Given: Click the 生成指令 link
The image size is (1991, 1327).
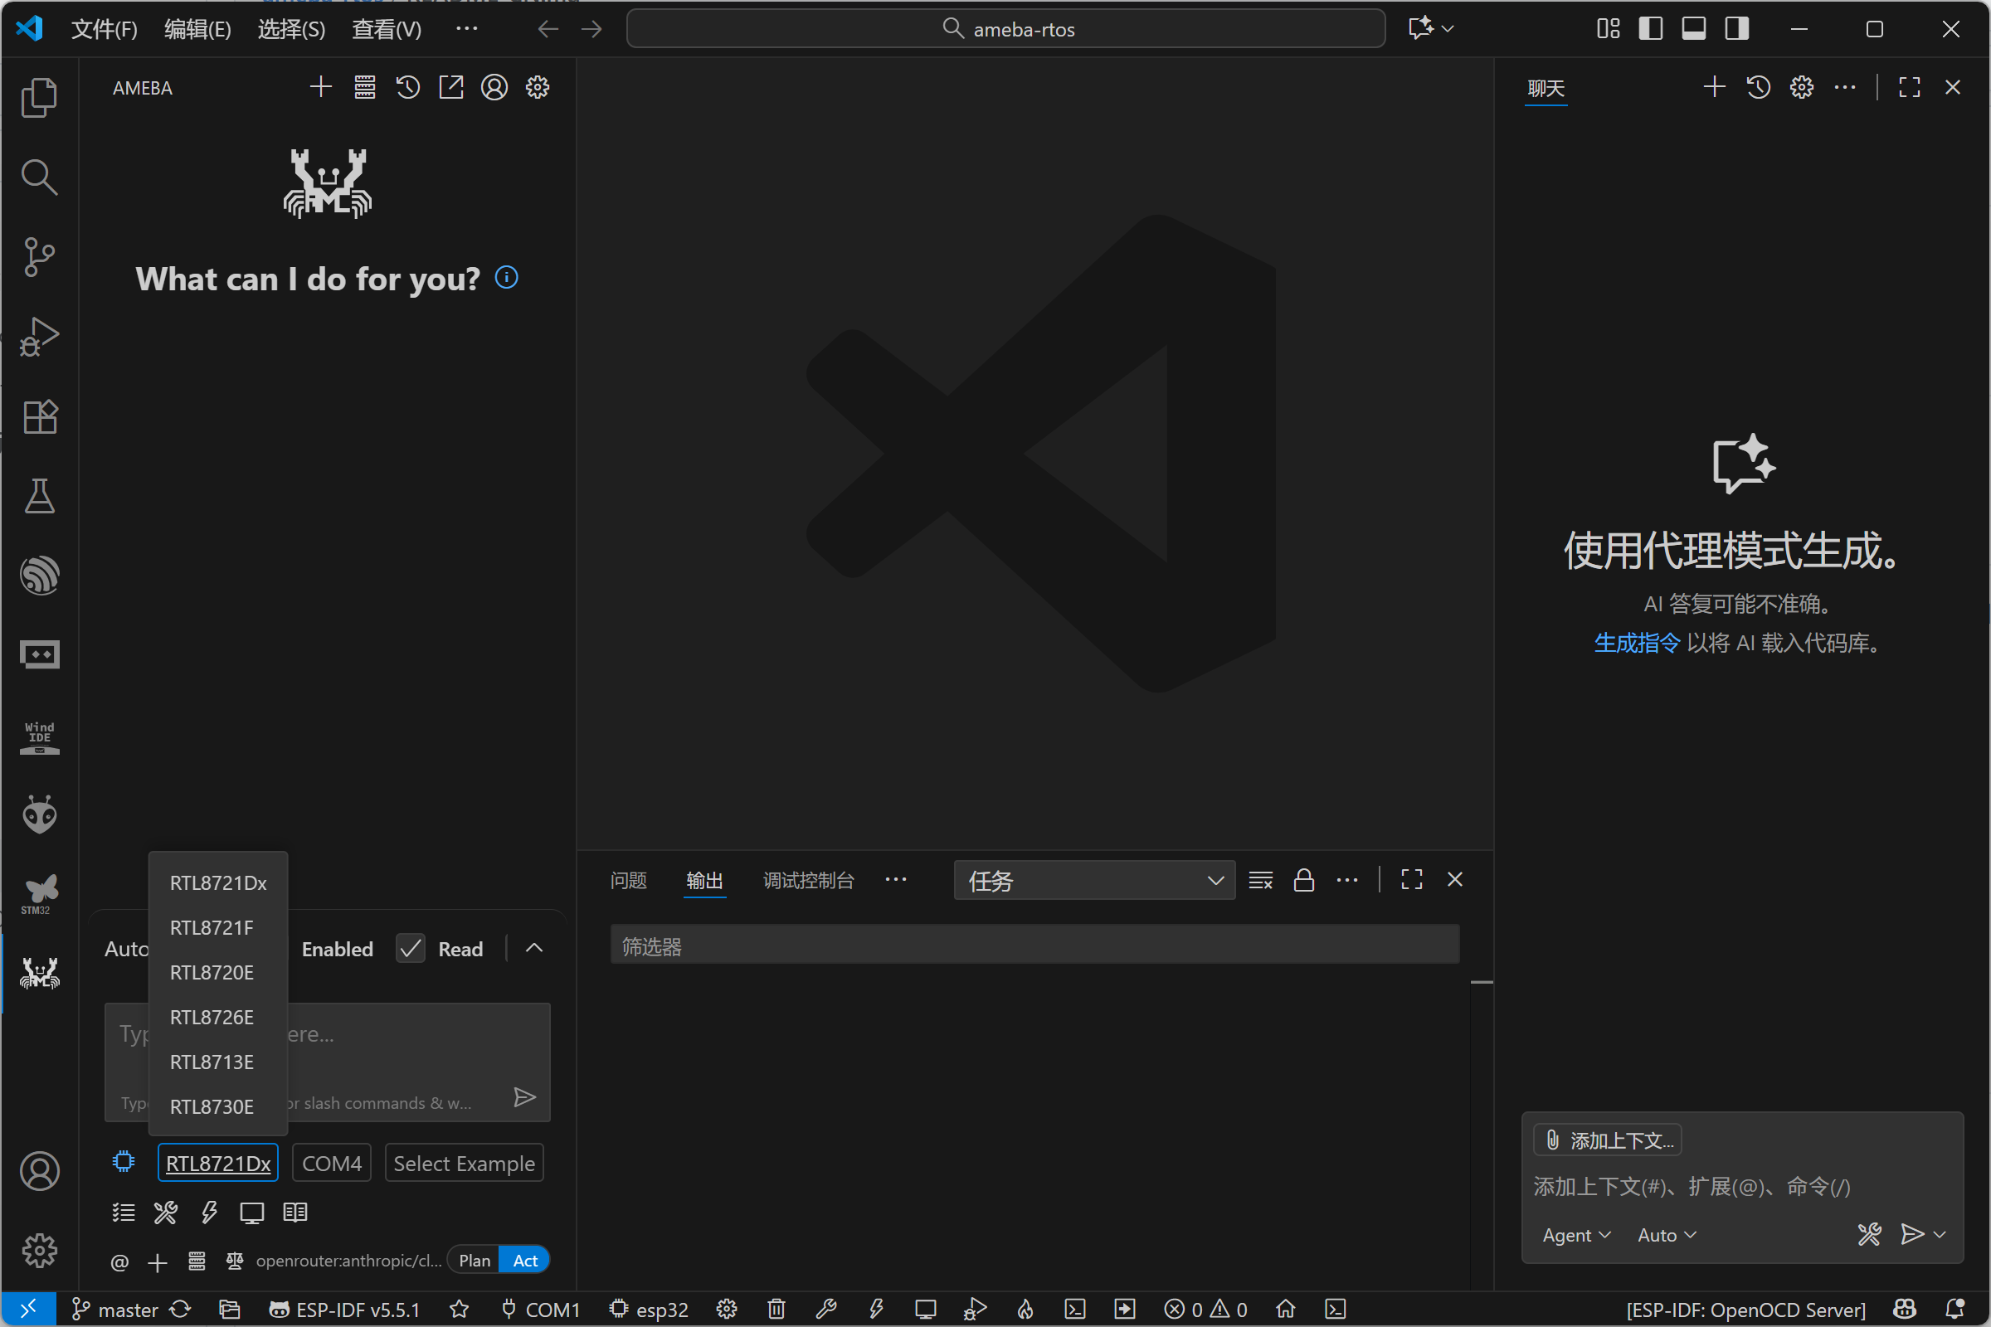Looking at the screenshot, I should tap(1635, 644).
